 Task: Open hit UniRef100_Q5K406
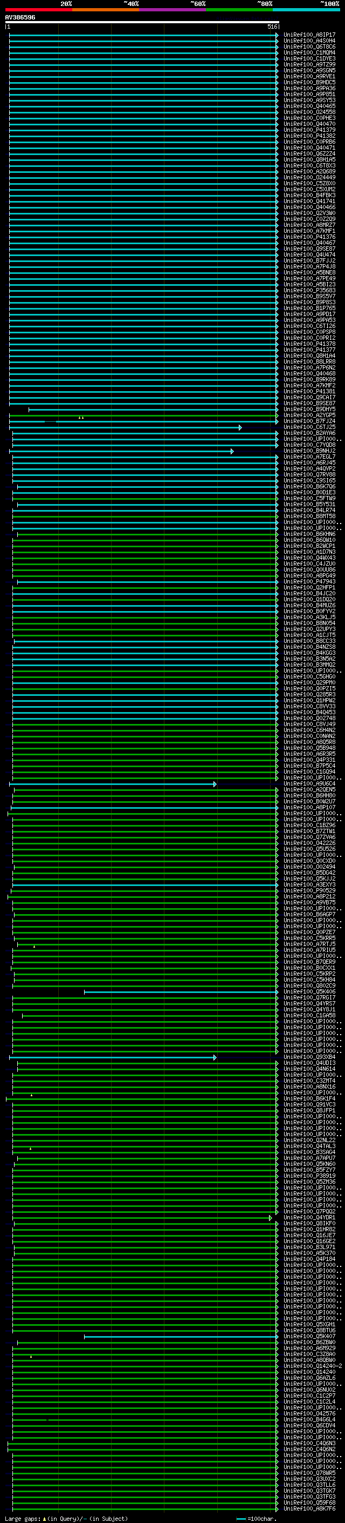tap(309, 991)
